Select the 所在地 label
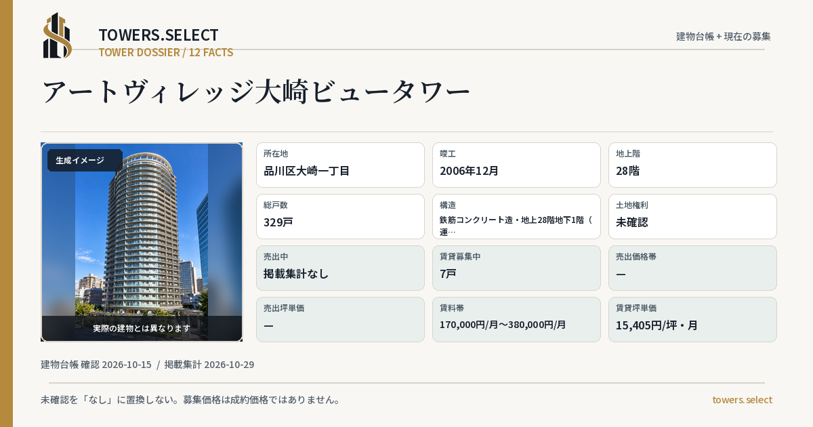Screen dimensions: 813x427 tap(276, 154)
